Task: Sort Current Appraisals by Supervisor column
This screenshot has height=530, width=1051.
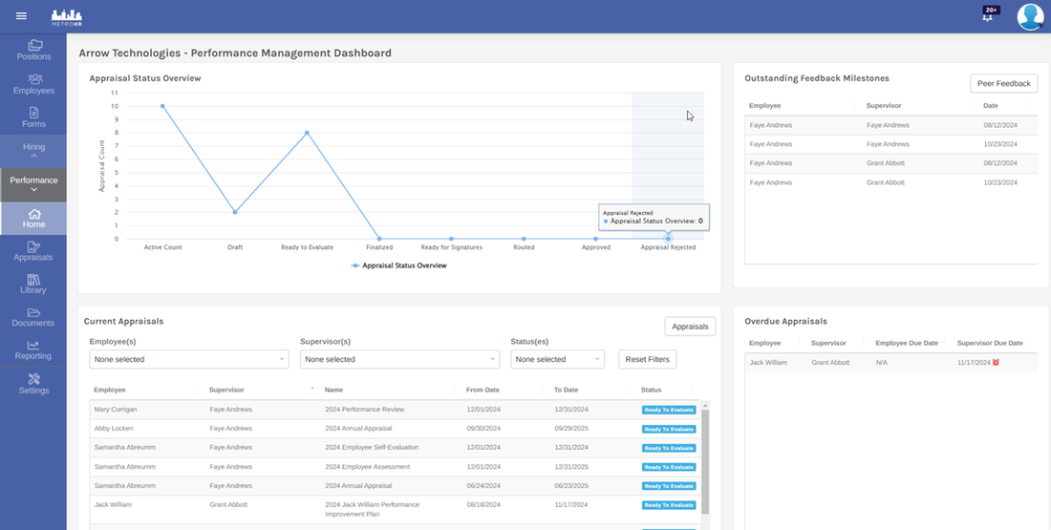Action: point(262,390)
